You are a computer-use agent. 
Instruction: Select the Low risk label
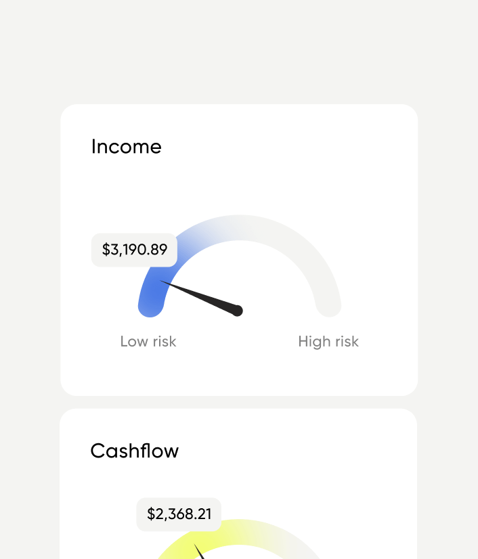click(x=148, y=342)
